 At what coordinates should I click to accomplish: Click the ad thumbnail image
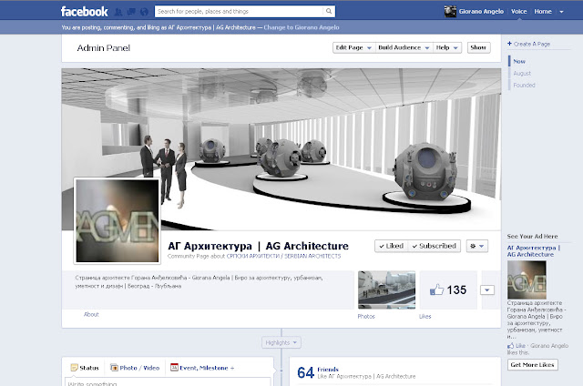point(527,279)
